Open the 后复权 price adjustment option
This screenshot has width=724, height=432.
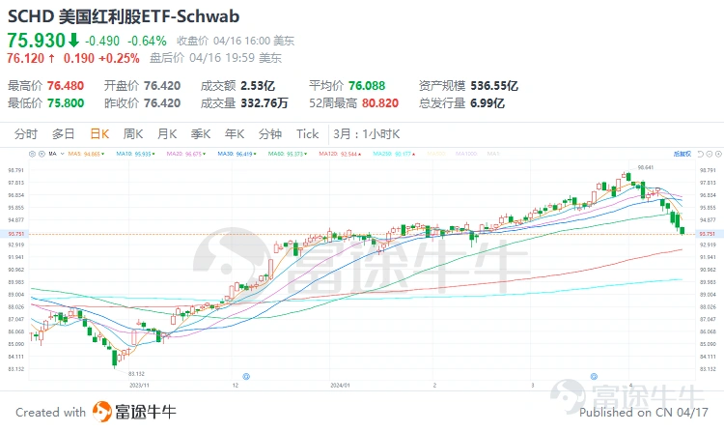682,154
